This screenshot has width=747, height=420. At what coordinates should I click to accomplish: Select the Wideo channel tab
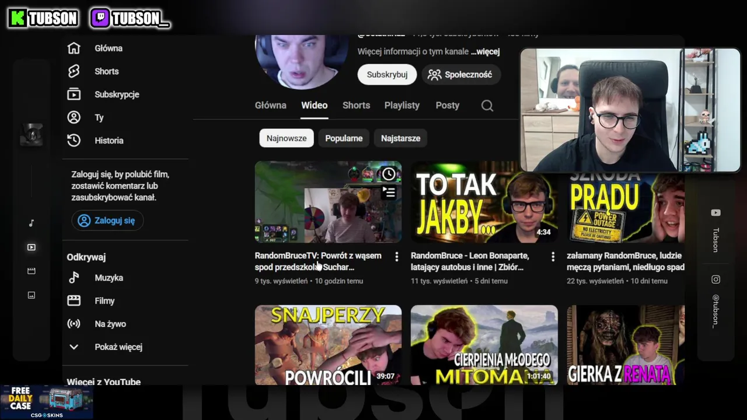(314, 106)
